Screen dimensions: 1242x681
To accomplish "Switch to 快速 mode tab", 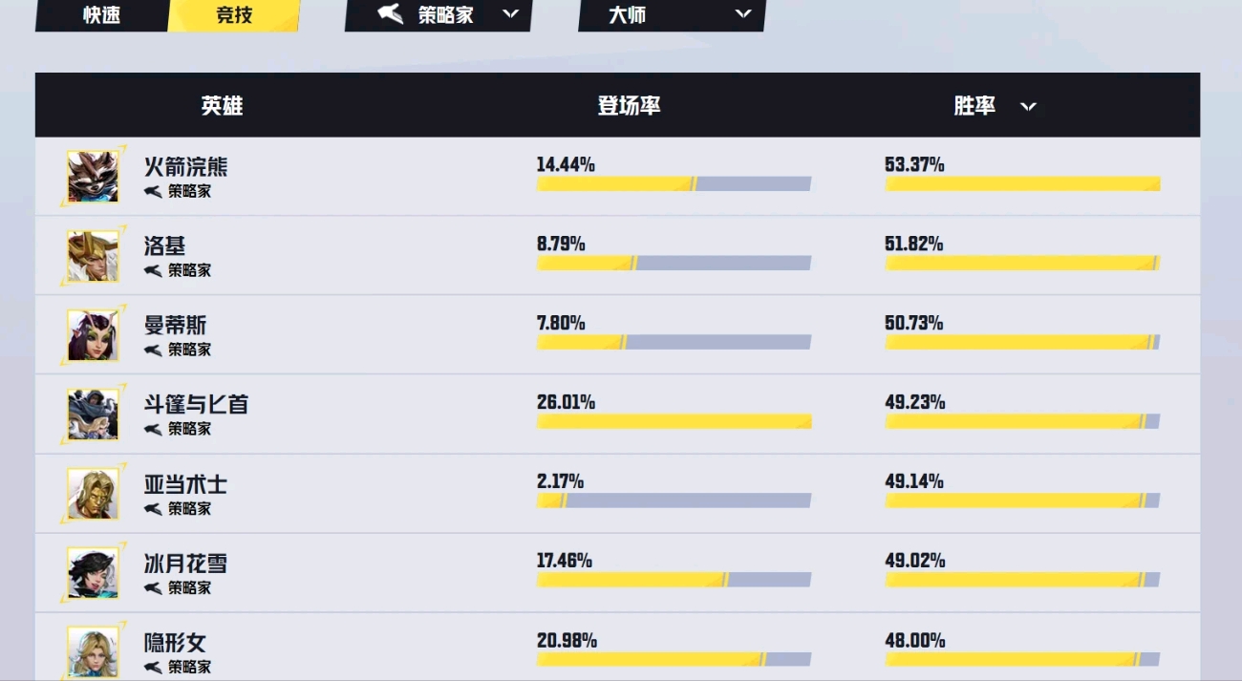I will (101, 15).
